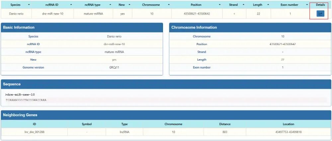The height and width of the screenshot is (141, 332).
Task: Click the Symbol column header in Neighboring Genes
Action: [x=87, y=124]
